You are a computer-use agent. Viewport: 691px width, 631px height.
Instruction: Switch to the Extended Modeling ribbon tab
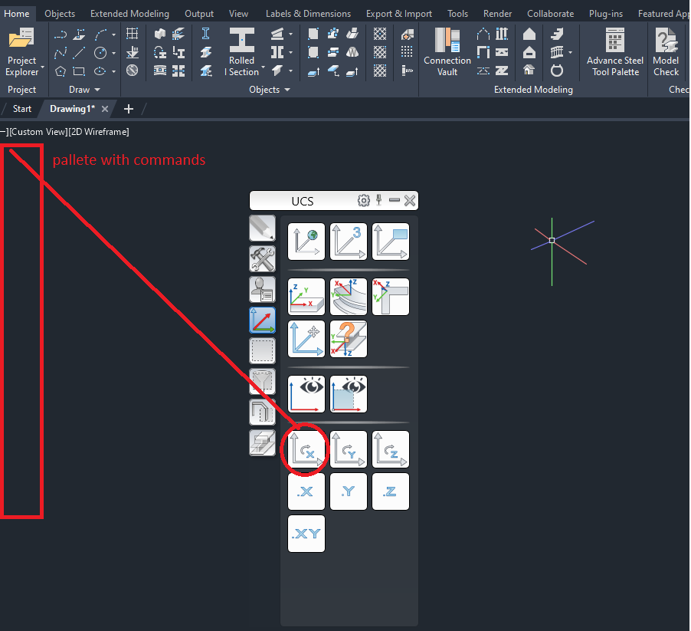129,12
